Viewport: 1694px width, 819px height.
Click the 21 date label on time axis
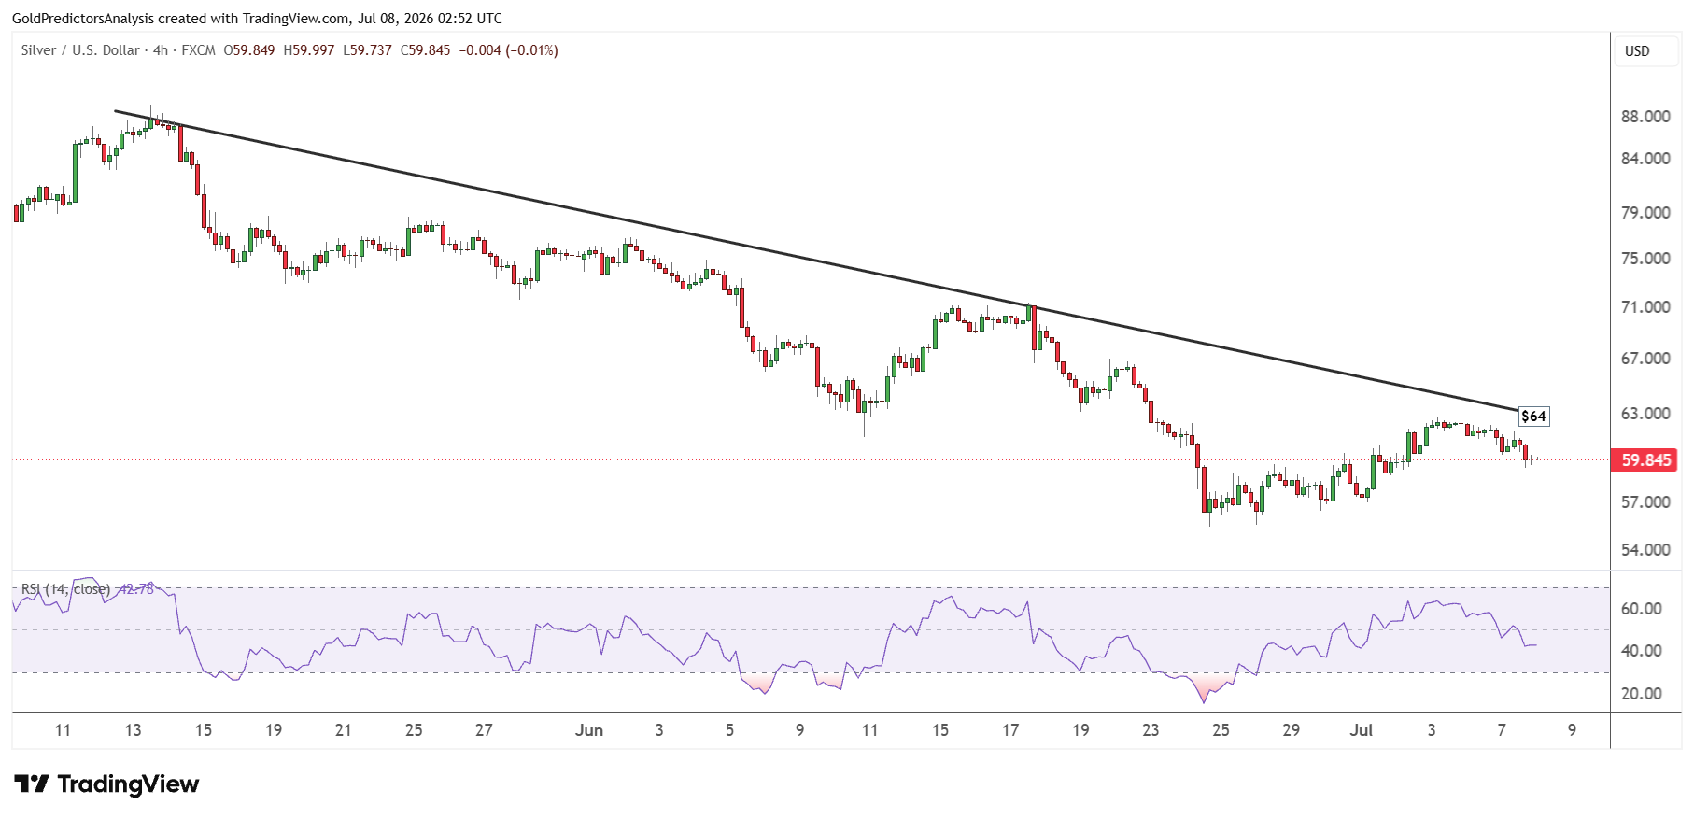343,730
